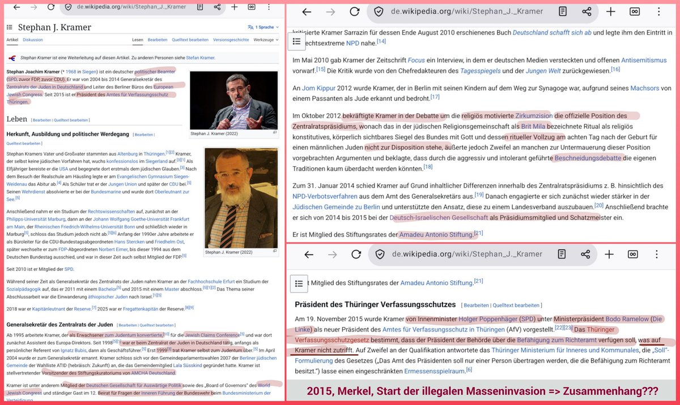
Task: Open the 'Beschneidungsdebatte' link
Action: click(x=588, y=158)
